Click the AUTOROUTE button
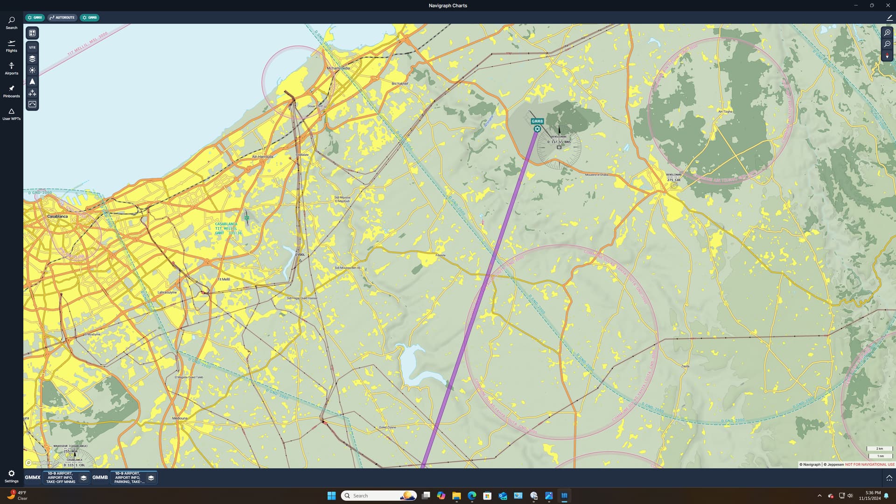The width and height of the screenshot is (896, 504). pyautogui.click(x=62, y=18)
